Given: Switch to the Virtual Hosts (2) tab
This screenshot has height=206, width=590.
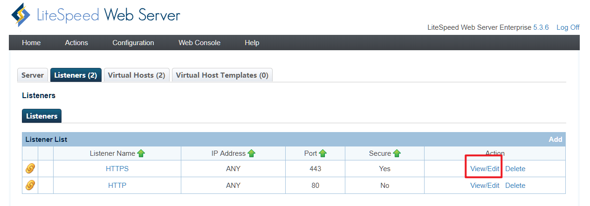Looking at the screenshot, I should point(137,75).
